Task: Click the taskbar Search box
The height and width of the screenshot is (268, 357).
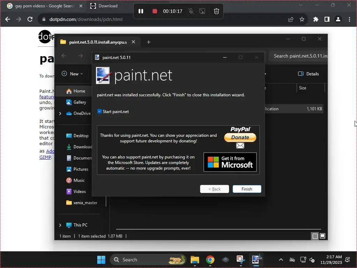Action: (148, 260)
